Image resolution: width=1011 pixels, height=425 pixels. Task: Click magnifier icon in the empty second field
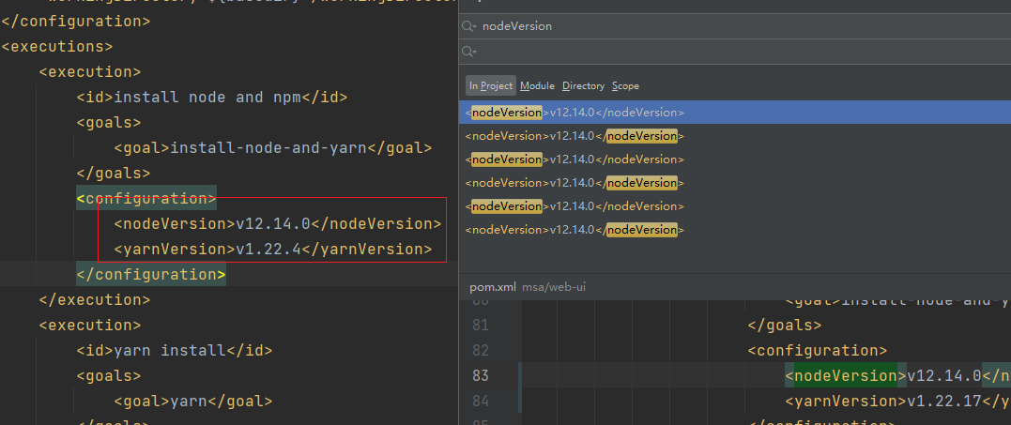[468, 52]
